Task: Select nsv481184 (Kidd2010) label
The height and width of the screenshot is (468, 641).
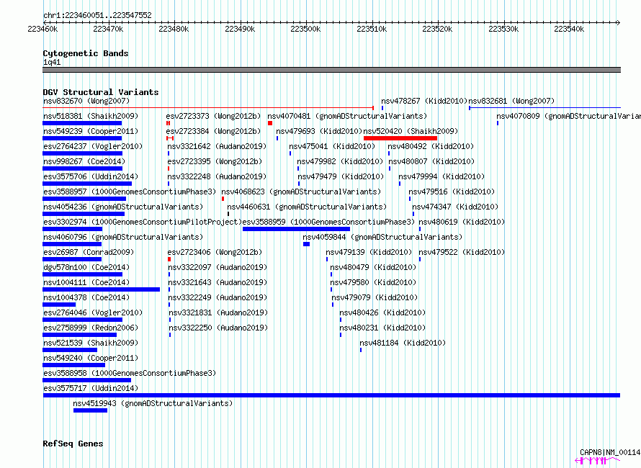Action: 403,343
